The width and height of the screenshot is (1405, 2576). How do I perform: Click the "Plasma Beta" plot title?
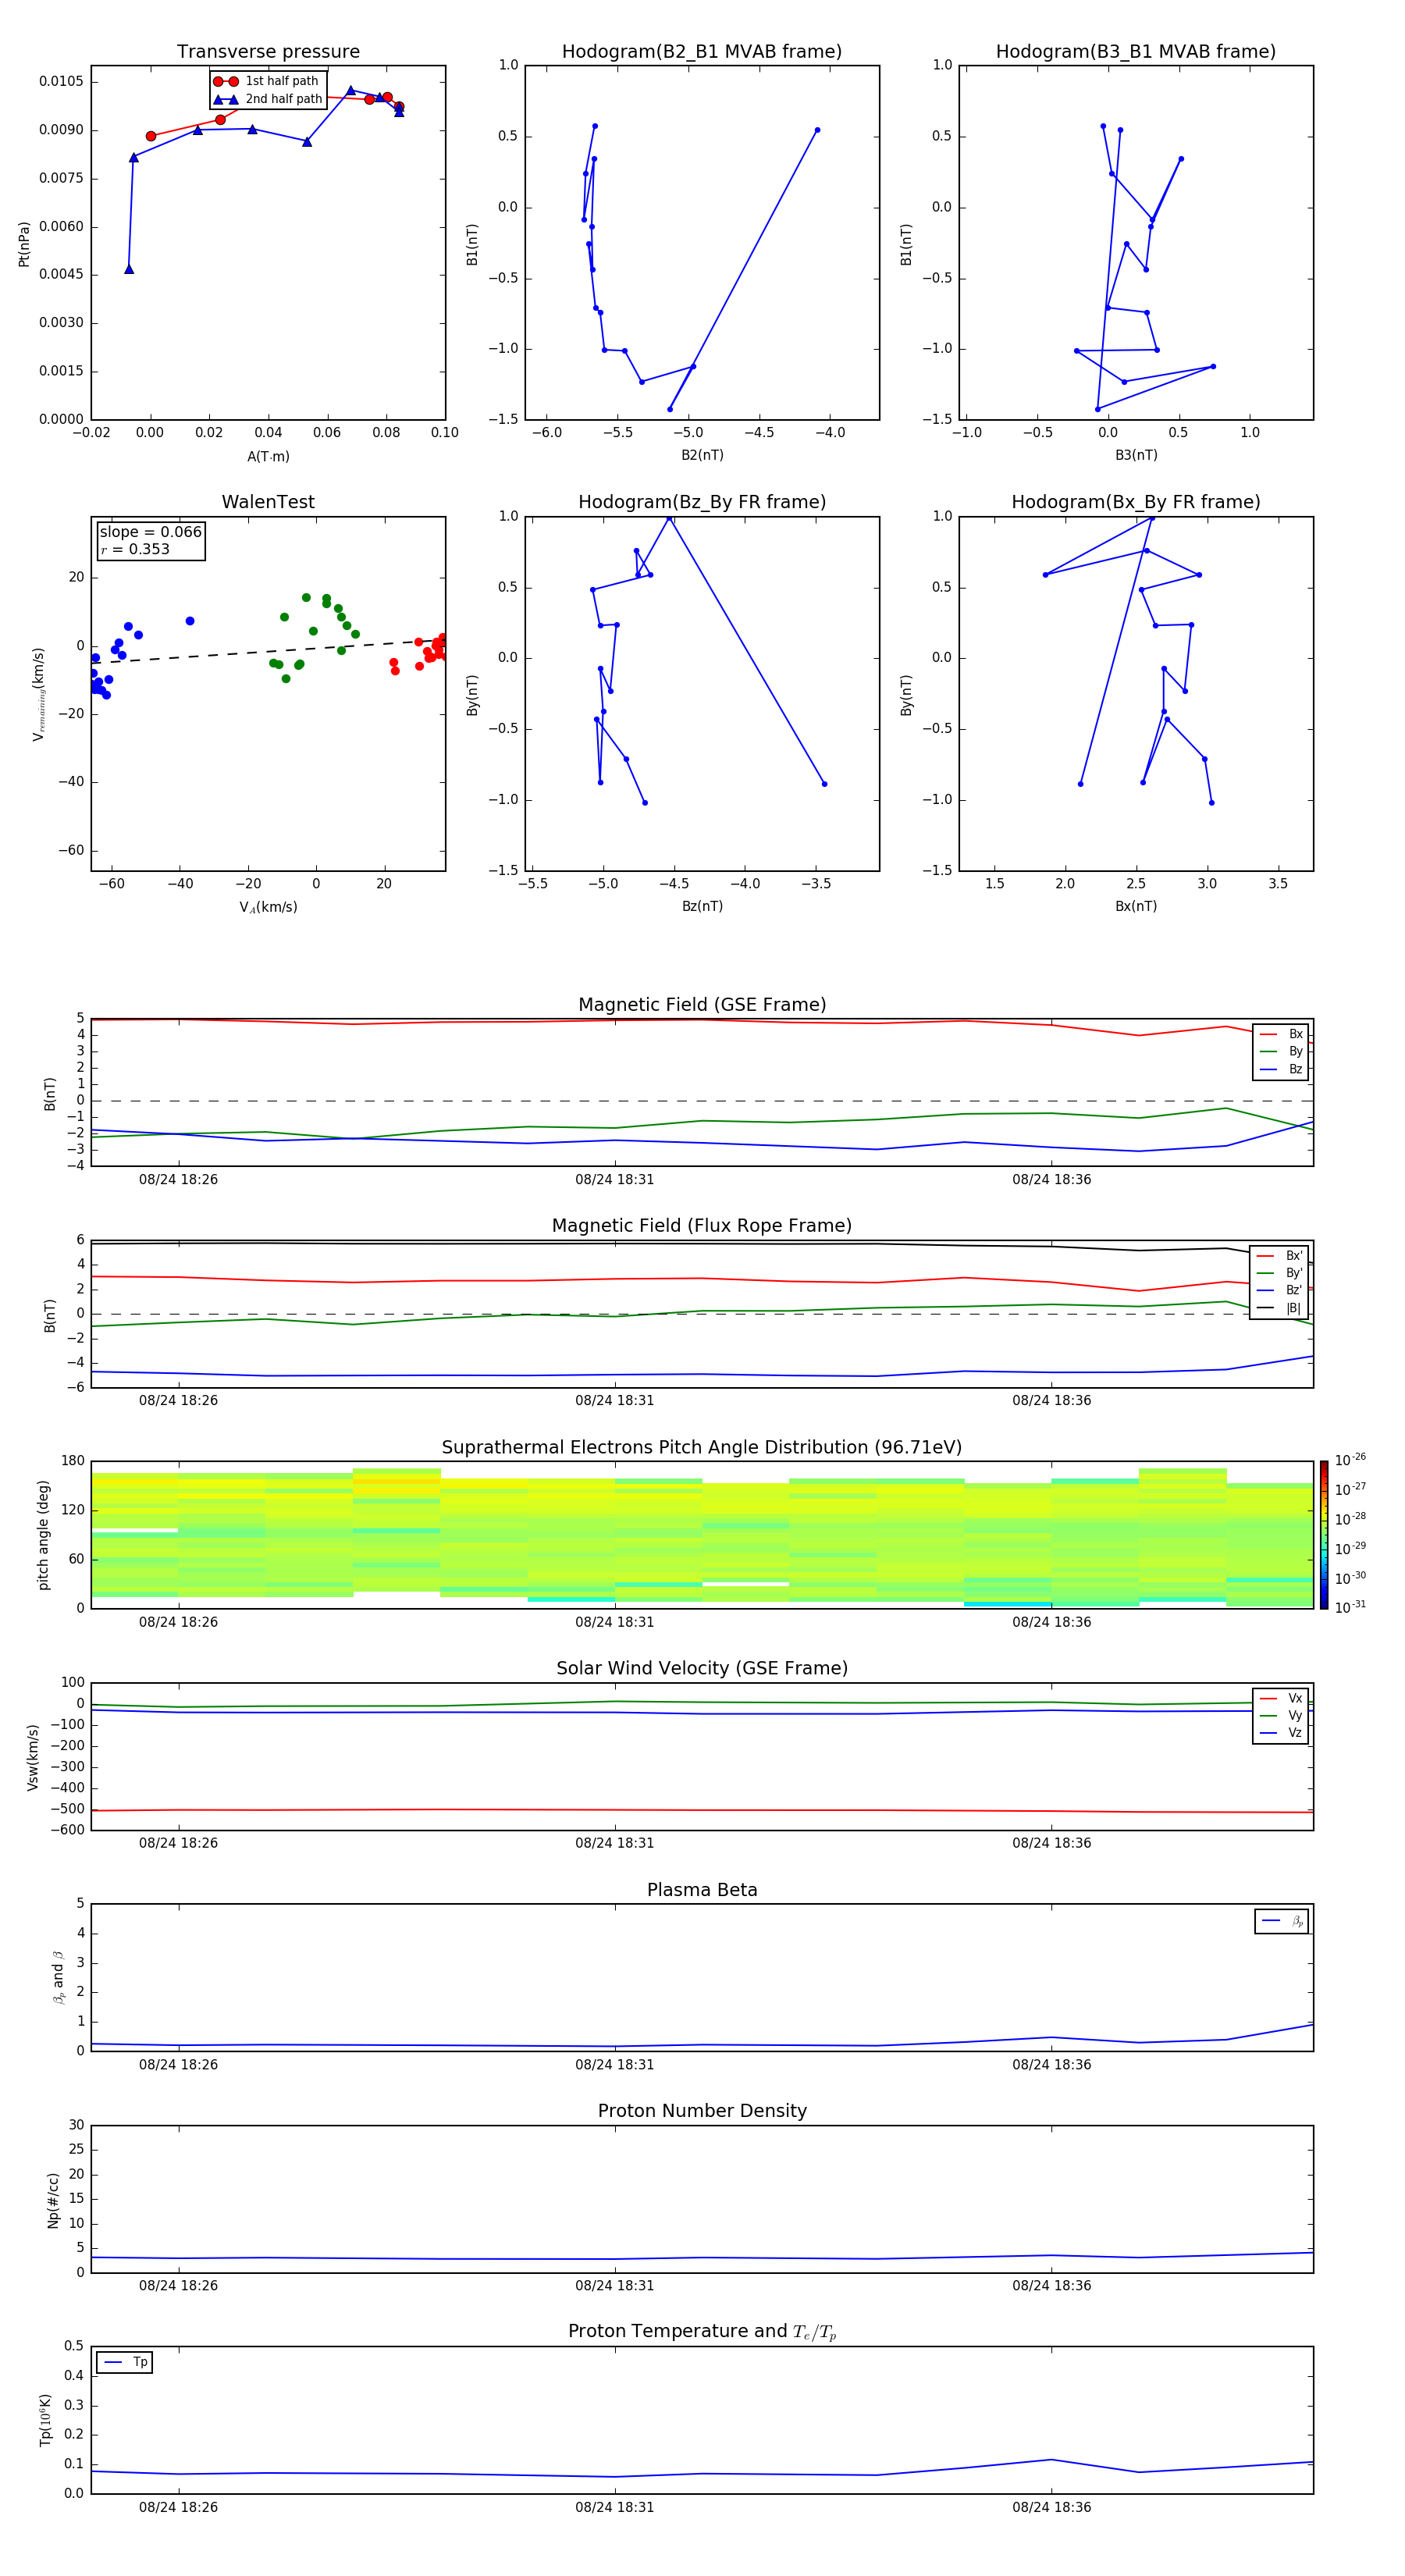[702, 1890]
